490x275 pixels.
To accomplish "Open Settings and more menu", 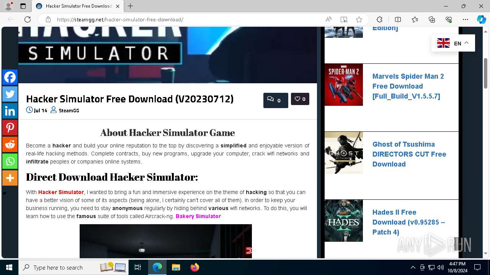I will pyautogui.click(x=465, y=19).
